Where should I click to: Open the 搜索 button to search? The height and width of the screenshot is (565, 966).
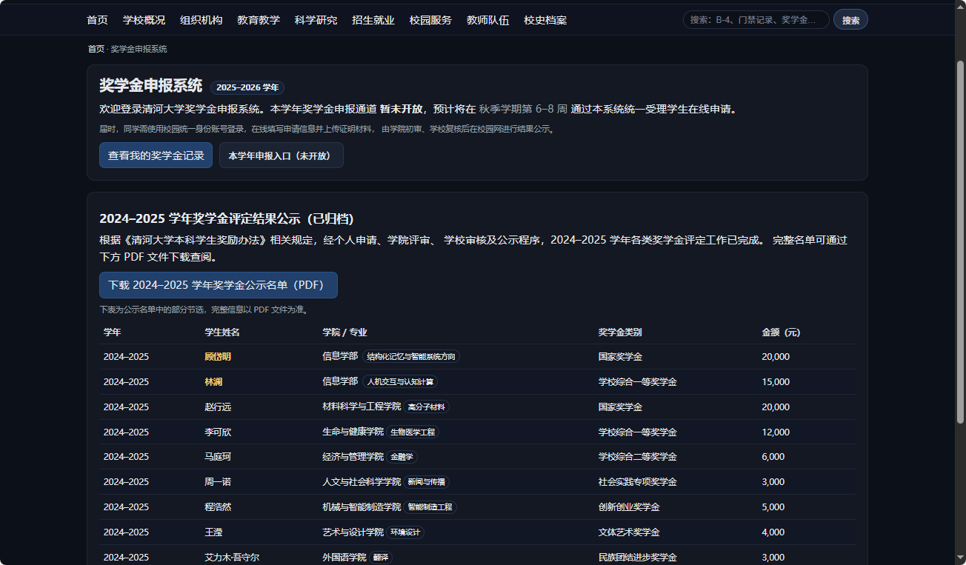(850, 19)
